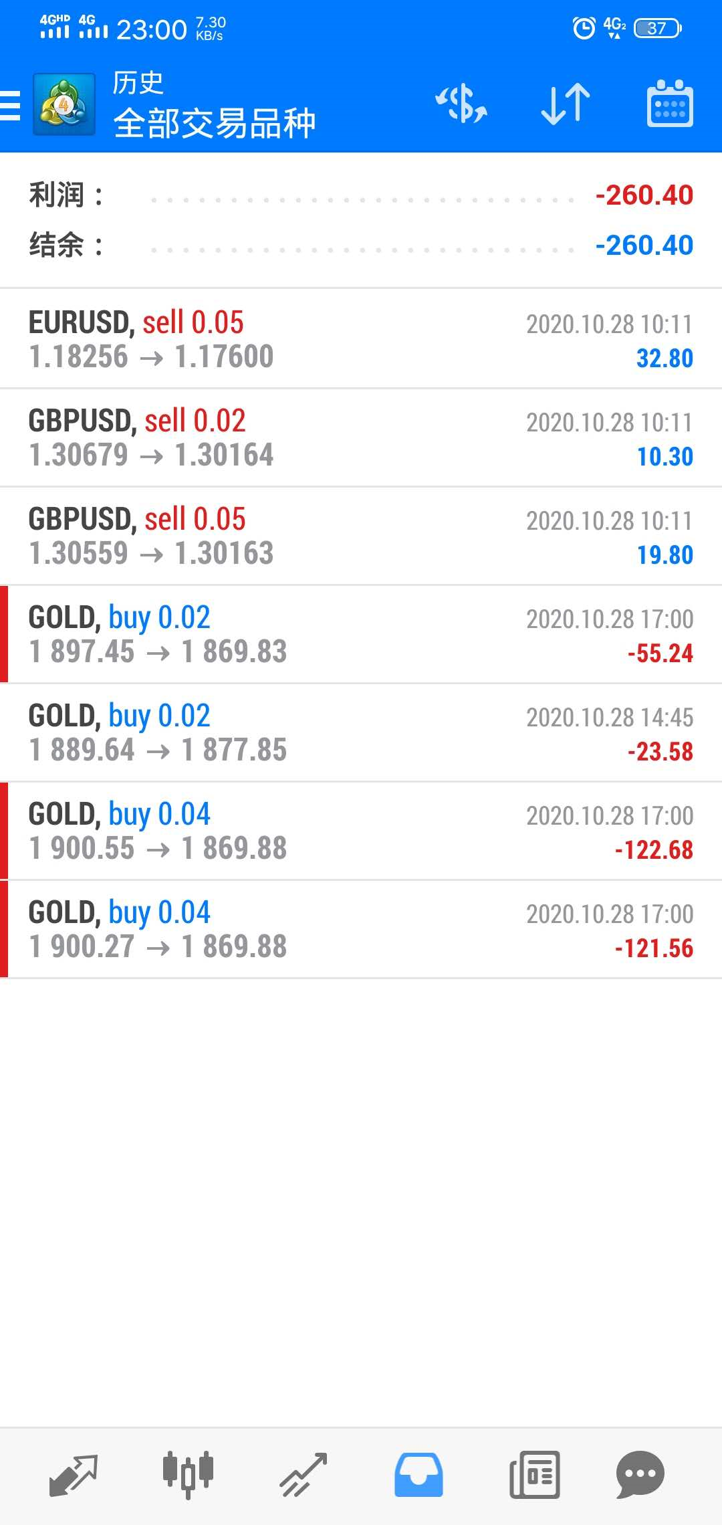Select the History inbox tab
Screen dimensions: 722x1525
[418, 1474]
